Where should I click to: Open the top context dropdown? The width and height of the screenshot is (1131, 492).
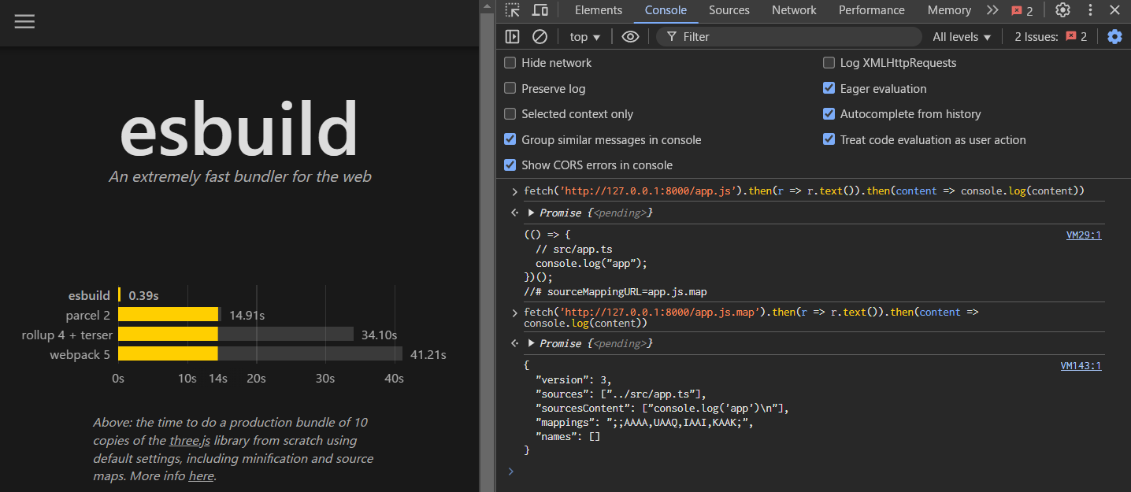point(585,36)
